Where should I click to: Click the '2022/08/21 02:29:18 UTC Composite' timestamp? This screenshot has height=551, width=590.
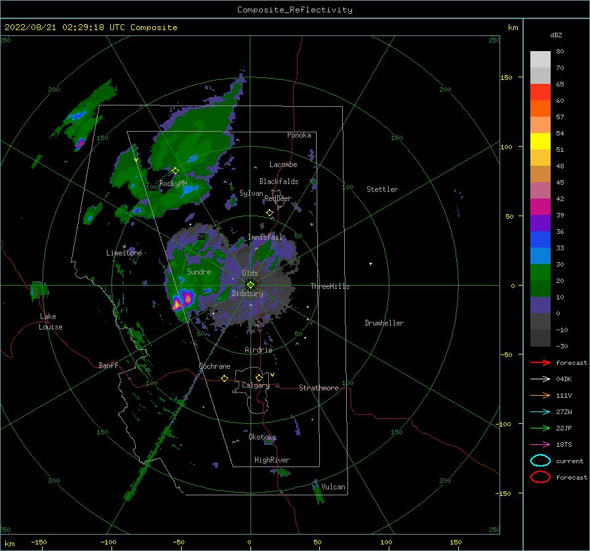(90, 28)
